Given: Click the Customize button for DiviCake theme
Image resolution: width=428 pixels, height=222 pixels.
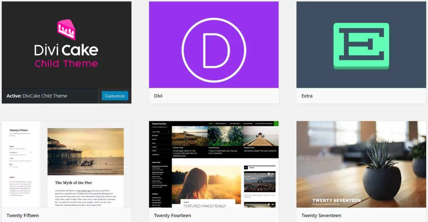Looking at the screenshot, I should [x=115, y=96].
